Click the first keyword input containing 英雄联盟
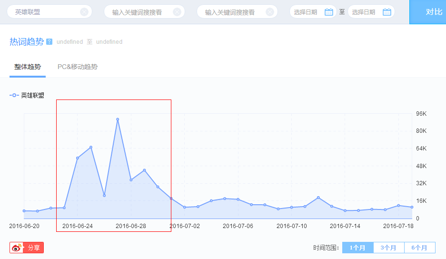446x259 pixels. [x=50, y=12]
